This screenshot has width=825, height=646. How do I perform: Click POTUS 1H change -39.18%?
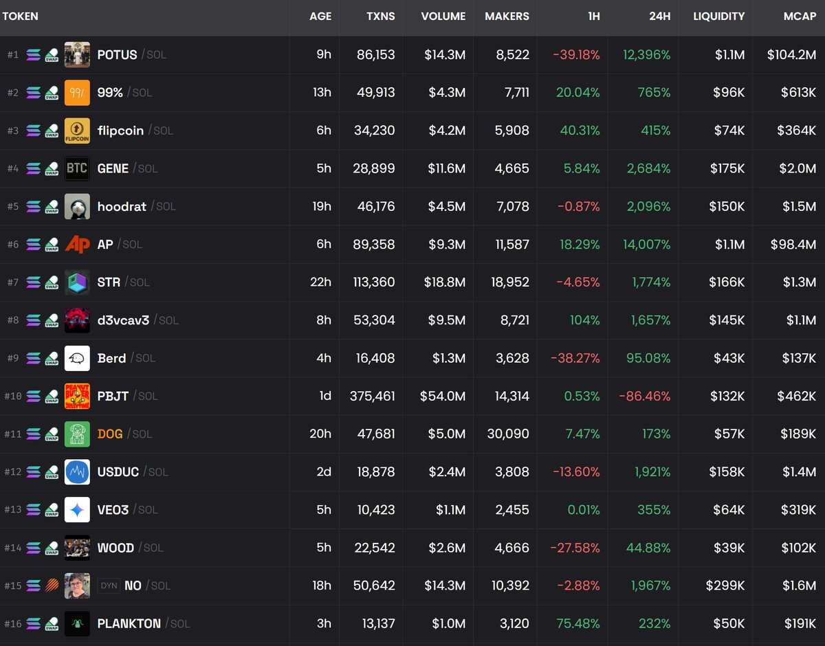click(576, 55)
